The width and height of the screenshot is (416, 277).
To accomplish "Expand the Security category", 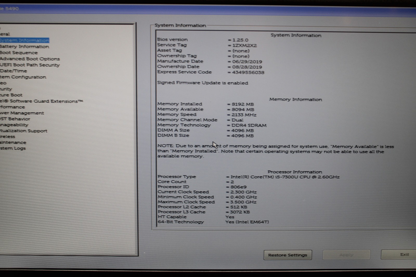I will [x=6, y=89].
